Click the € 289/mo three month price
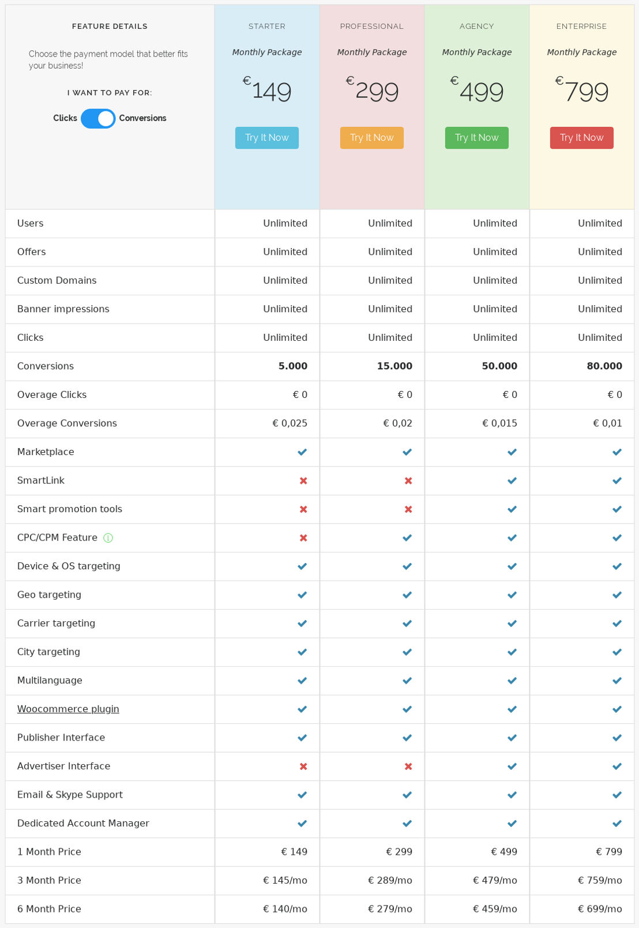Screen dimensions: 639x928 390,881
